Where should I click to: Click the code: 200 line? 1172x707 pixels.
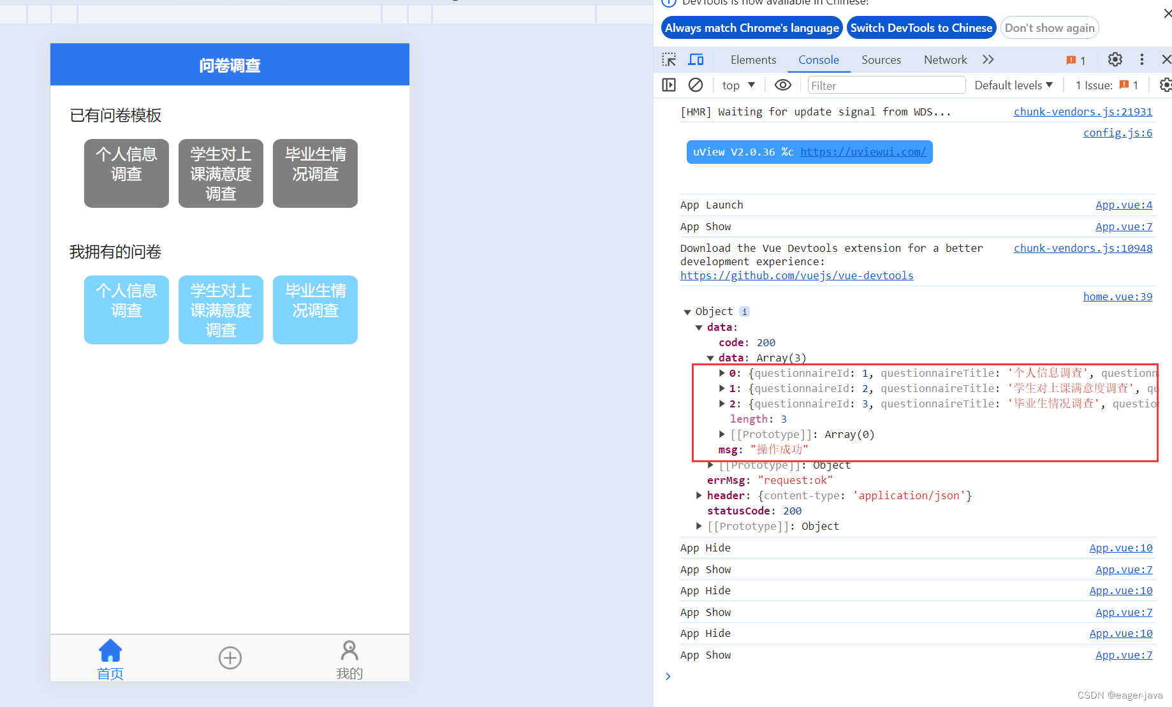click(x=747, y=342)
